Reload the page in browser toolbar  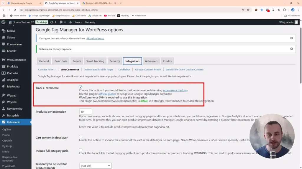15,10
